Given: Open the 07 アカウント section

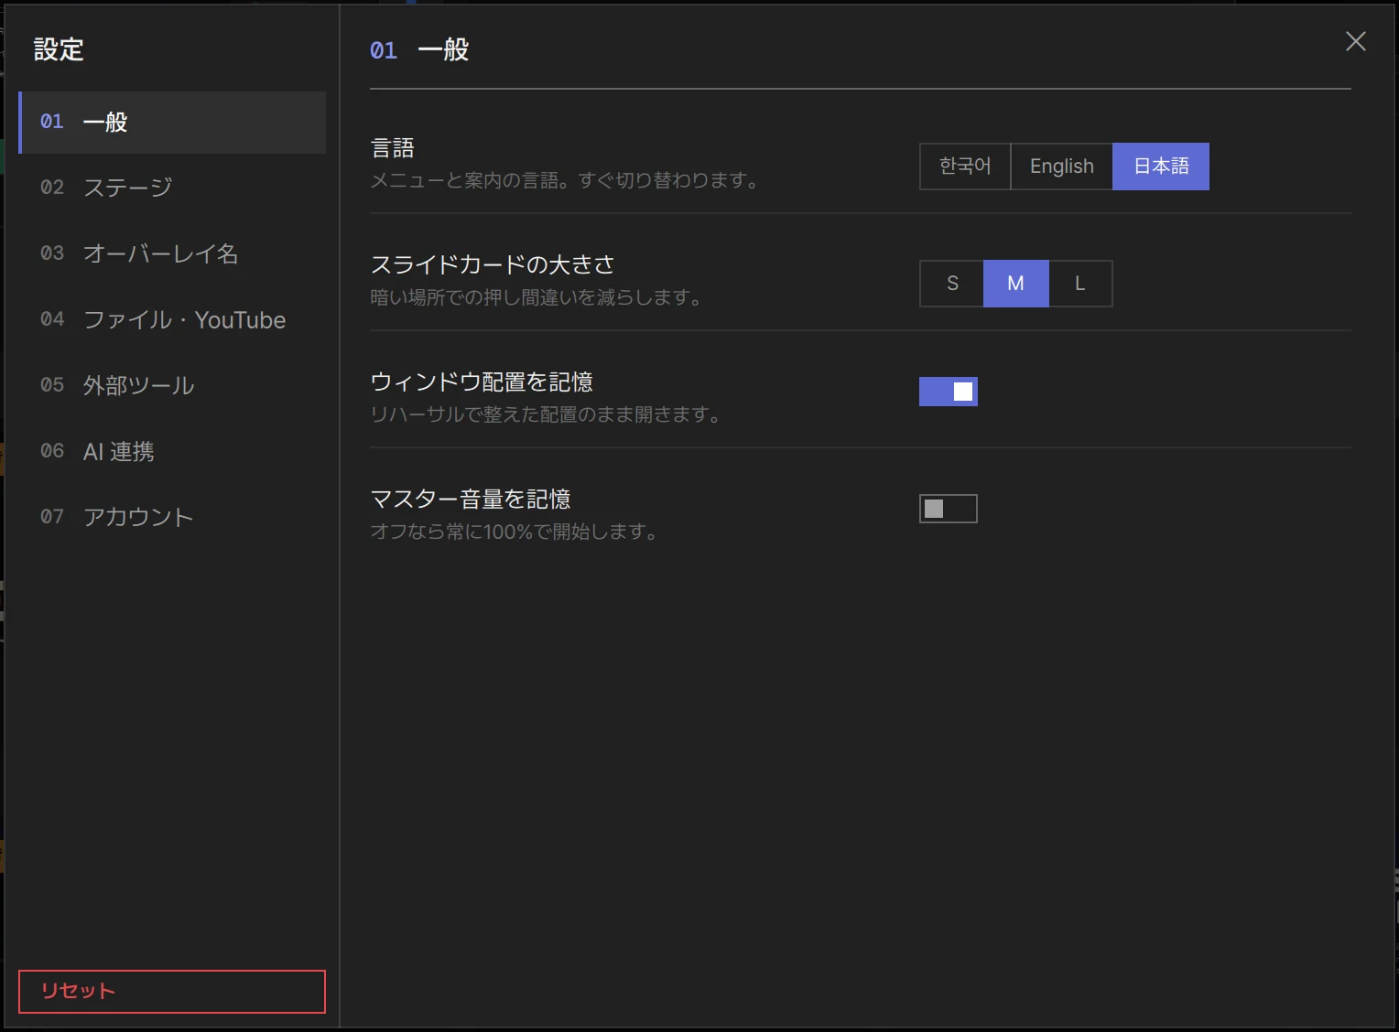Looking at the screenshot, I should 172,517.
